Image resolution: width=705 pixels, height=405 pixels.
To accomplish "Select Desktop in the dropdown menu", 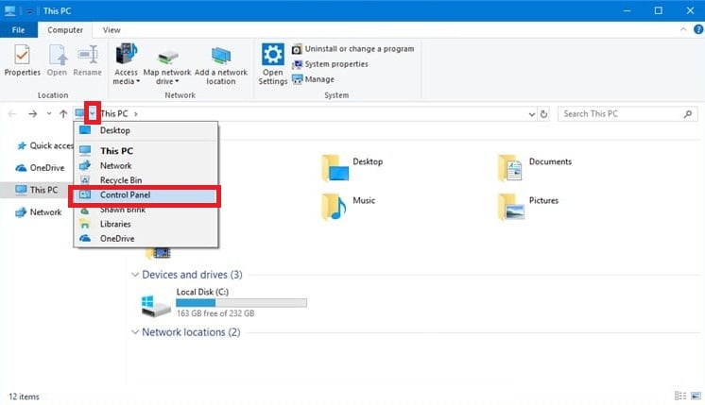I will tap(146, 130).
